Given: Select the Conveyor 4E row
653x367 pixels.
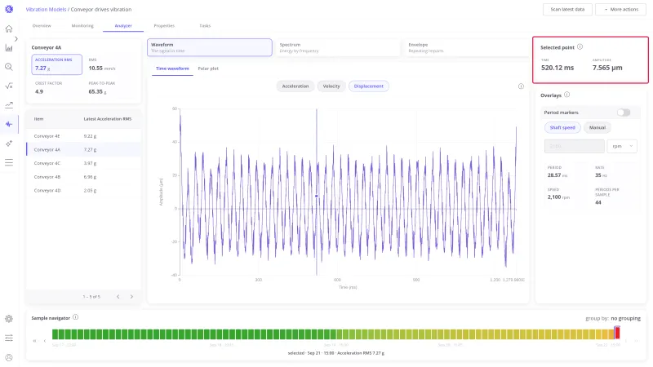Looking at the screenshot, I should point(84,136).
